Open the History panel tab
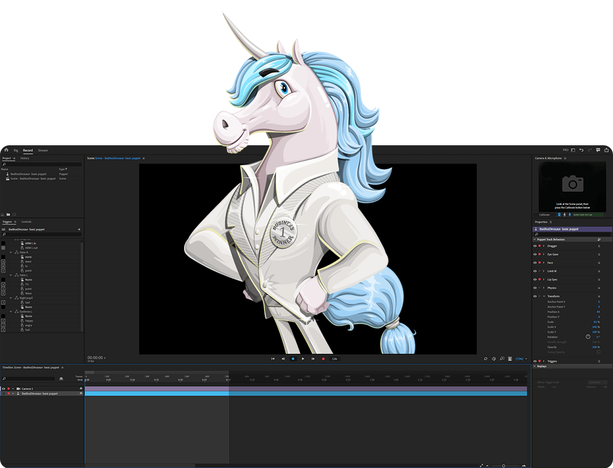This screenshot has height=468, width=613. (x=24, y=158)
